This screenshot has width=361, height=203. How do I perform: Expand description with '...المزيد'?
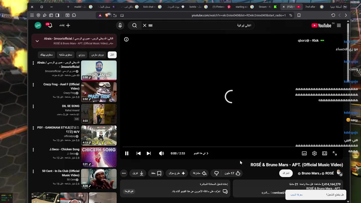[x=266, y=193]
